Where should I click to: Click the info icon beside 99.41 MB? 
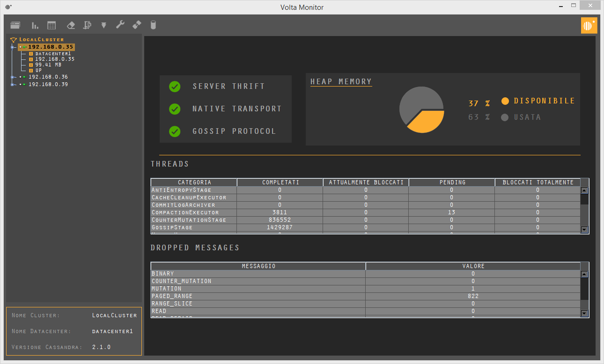tap(31, 65)
